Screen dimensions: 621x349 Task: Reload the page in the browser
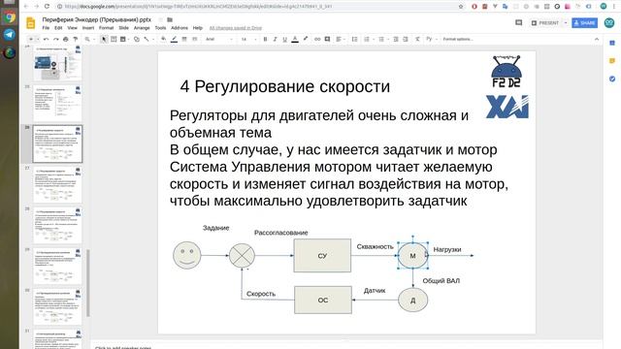[47, 7]
